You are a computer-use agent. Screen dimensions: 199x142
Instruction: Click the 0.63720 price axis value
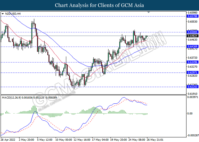coord(192,58)
